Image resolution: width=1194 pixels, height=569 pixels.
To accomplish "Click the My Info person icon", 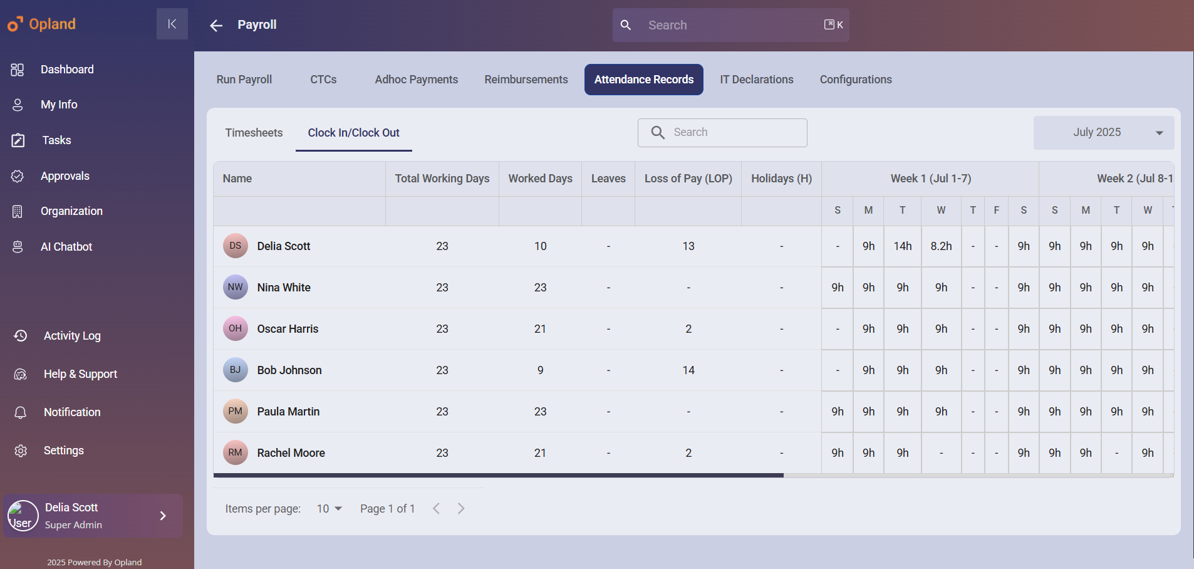I will 18,105.
